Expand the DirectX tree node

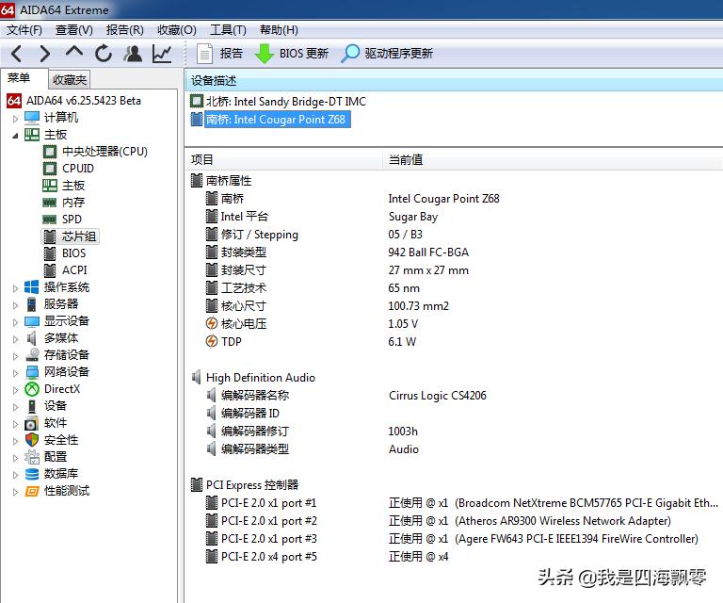coord(15,390)
